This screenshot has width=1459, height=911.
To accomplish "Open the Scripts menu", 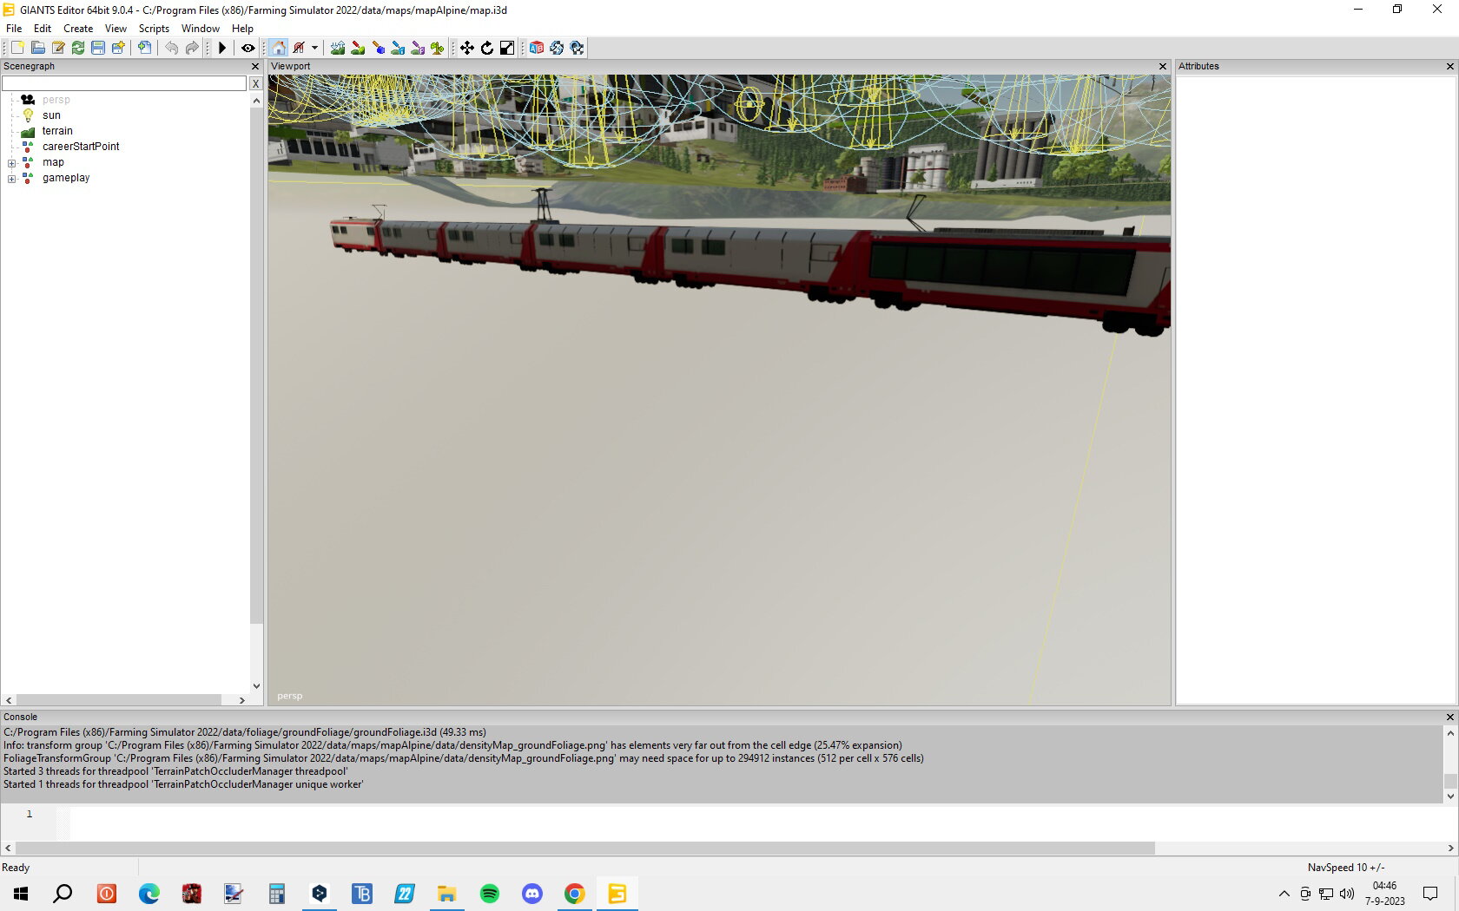I will pos(154,29).
